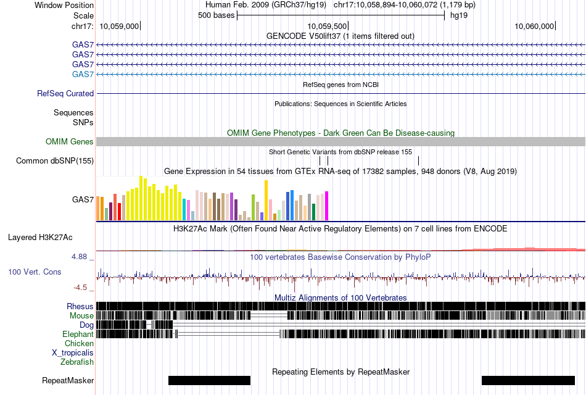Click the right RepeatMasker black block

[x=528, y=380]
